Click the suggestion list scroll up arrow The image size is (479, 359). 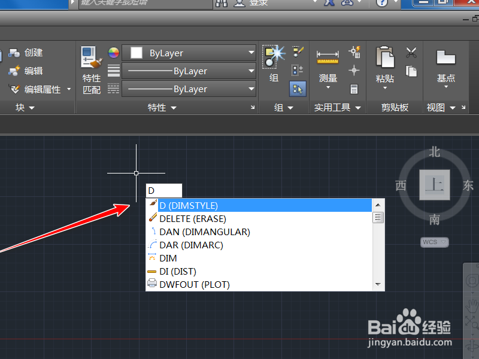[x=378, y=205]
